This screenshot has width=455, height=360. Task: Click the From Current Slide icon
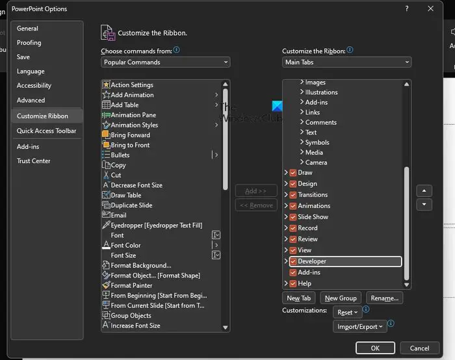click(106, 305)
